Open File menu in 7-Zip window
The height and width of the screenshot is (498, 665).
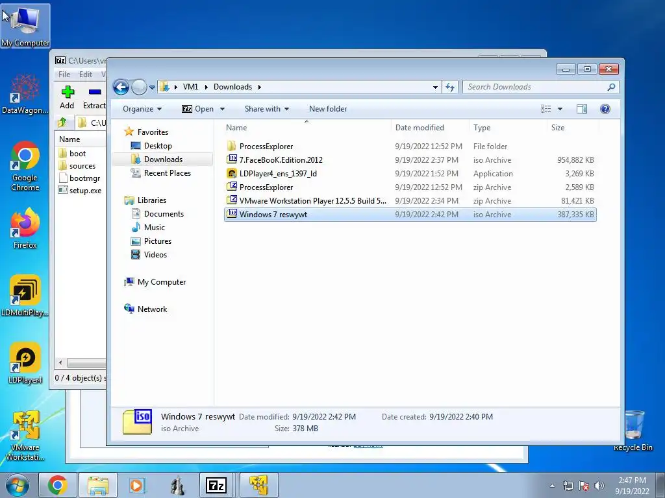pyautogui.click(x=64, y=75)
